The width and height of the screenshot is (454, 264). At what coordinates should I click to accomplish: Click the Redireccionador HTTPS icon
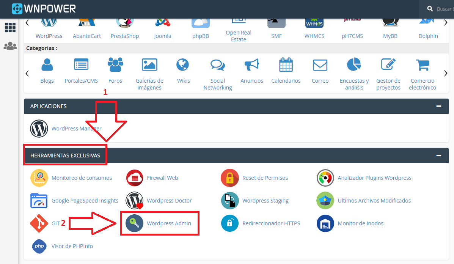click(x=230, y=223)
